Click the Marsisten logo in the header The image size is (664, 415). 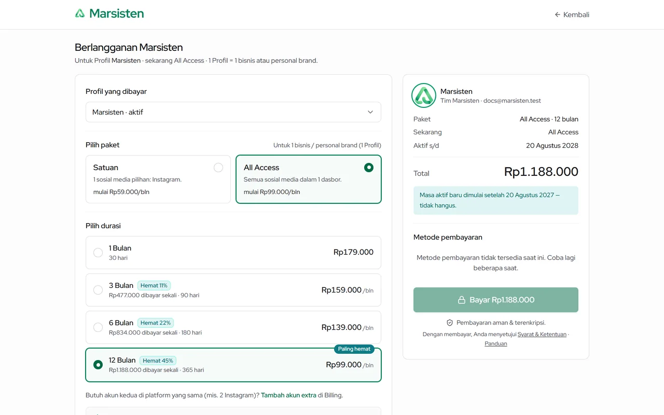coord(109,14)
